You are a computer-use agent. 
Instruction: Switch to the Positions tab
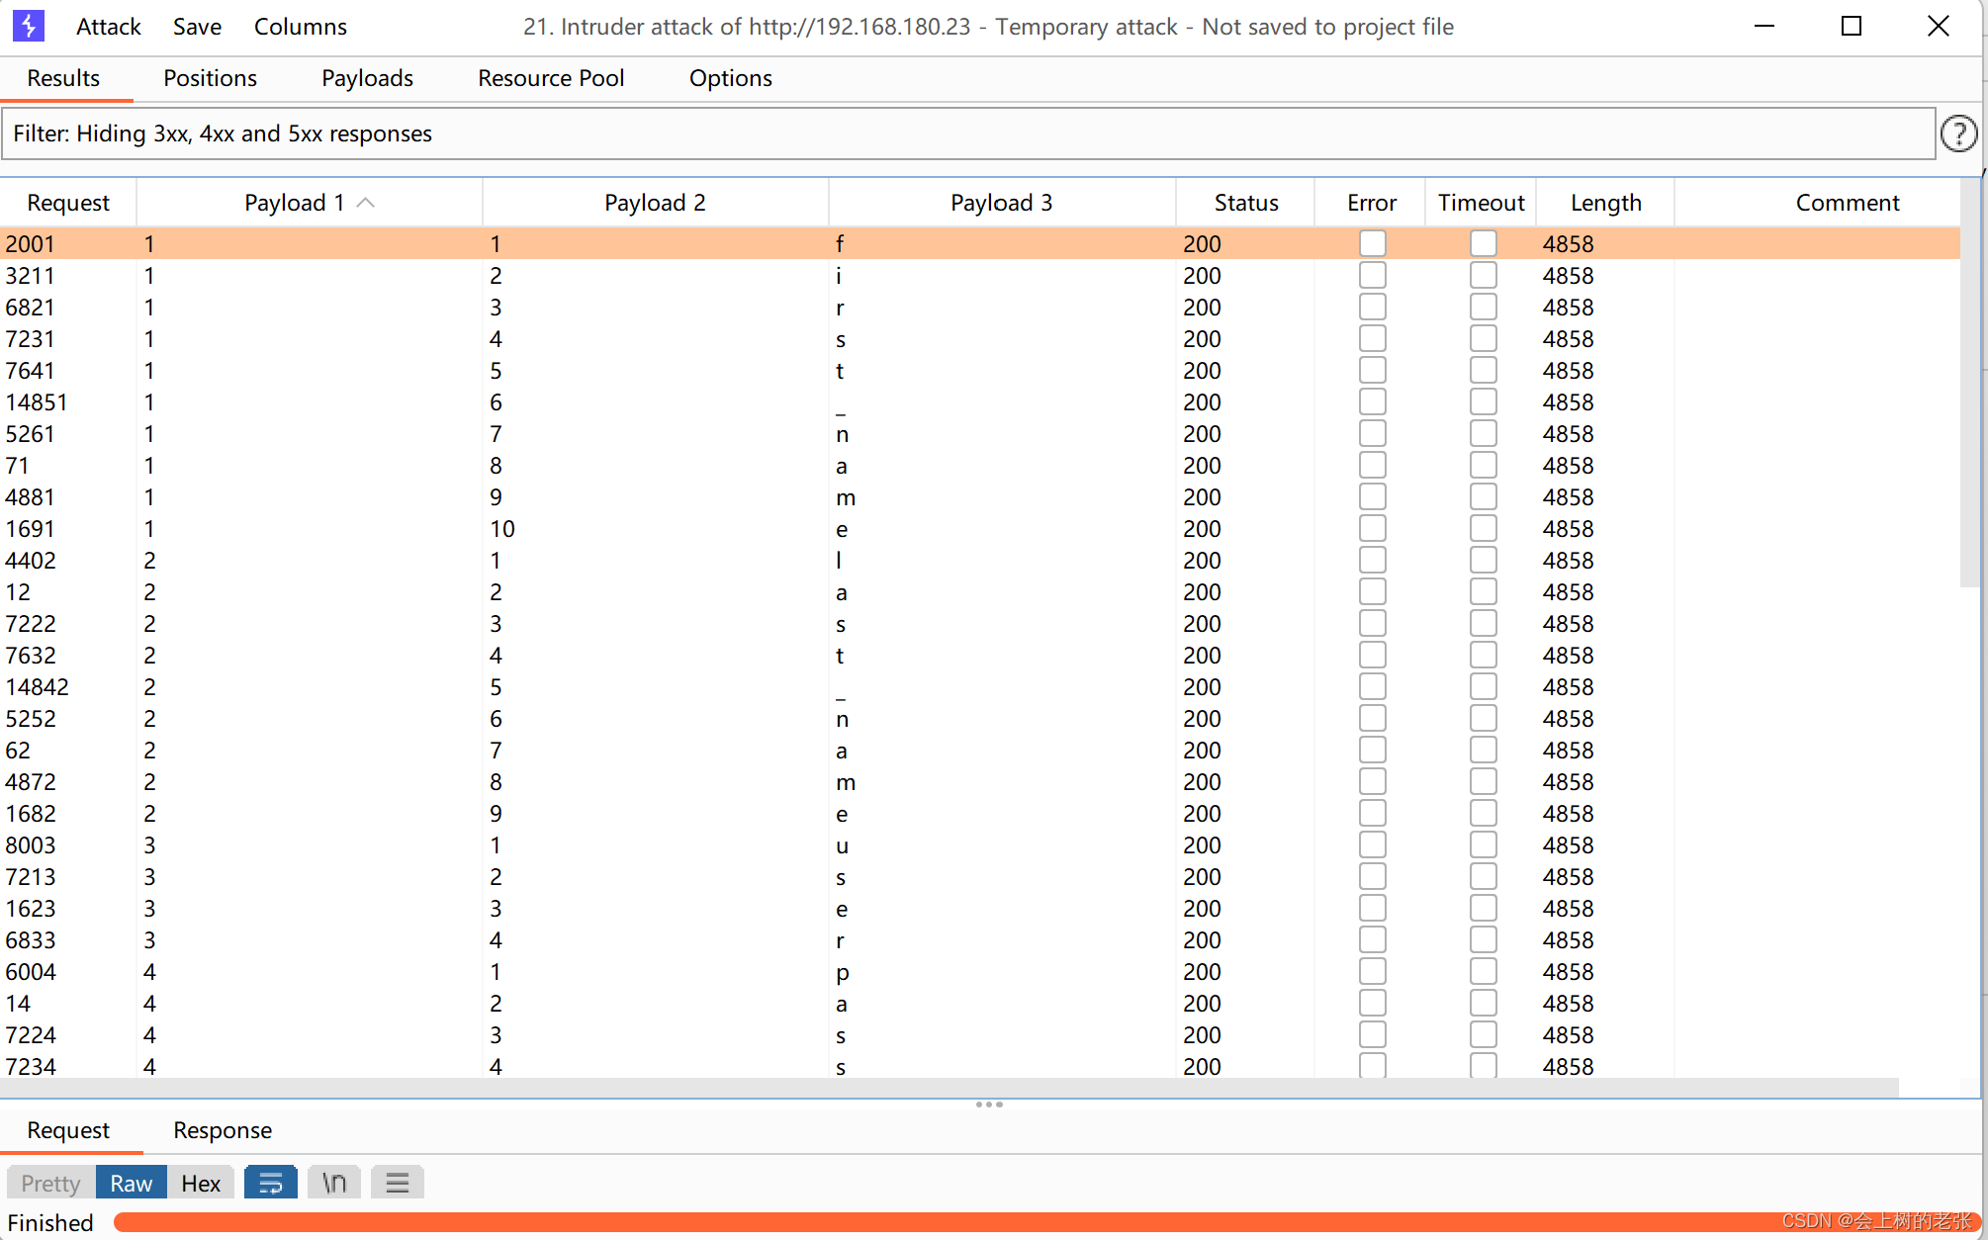[210, 78]
